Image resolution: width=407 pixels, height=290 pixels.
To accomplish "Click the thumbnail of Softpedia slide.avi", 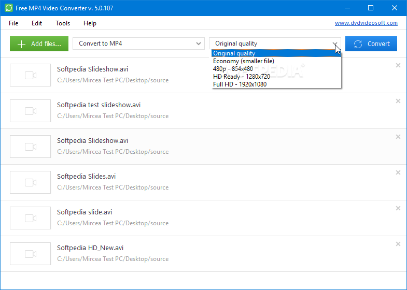I will (31, 218).
